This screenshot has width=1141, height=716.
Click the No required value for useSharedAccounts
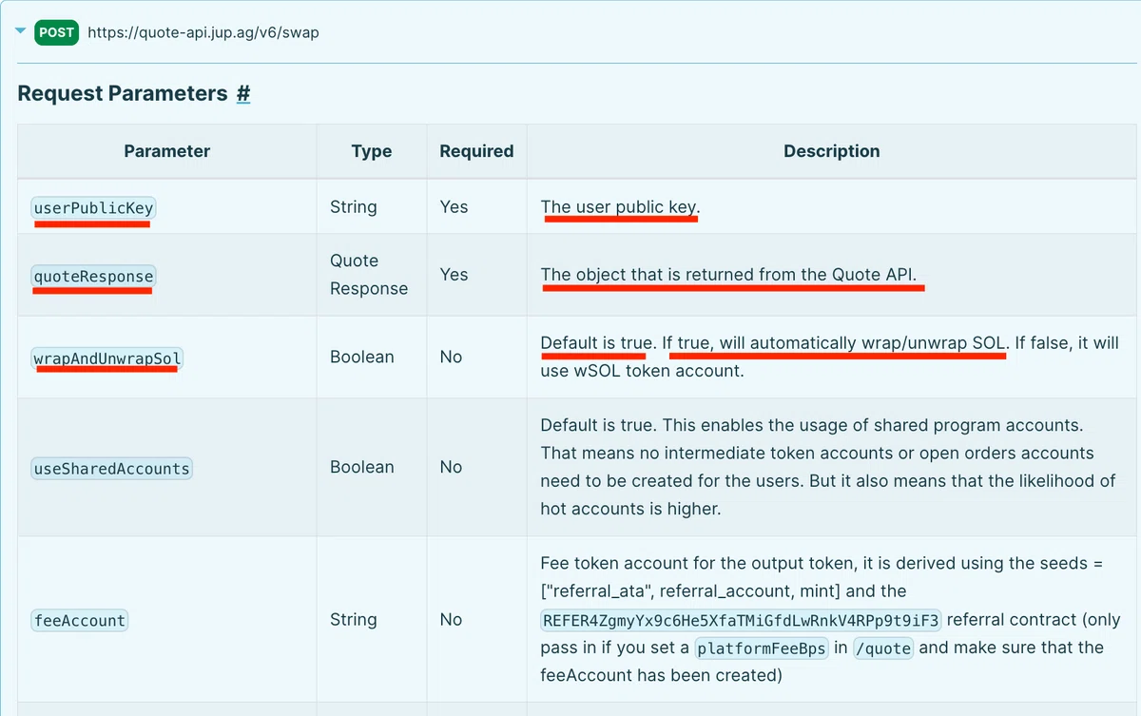pos(451,467)
